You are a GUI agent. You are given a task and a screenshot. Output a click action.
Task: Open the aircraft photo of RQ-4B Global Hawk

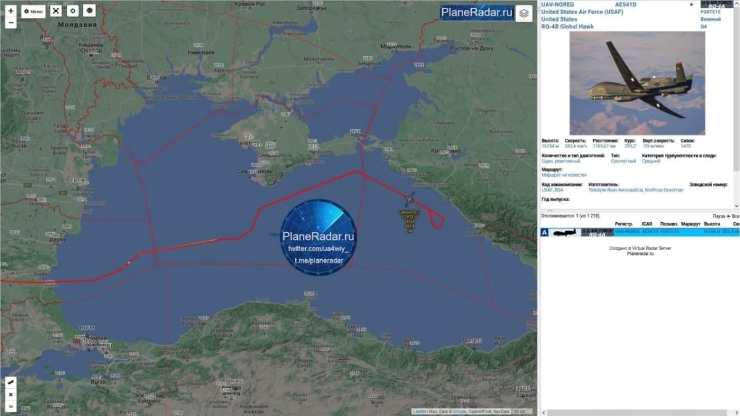coord(637,83)
